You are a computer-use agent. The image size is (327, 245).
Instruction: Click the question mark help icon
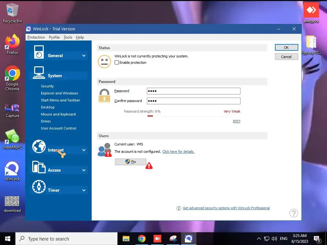coord(294,213)
